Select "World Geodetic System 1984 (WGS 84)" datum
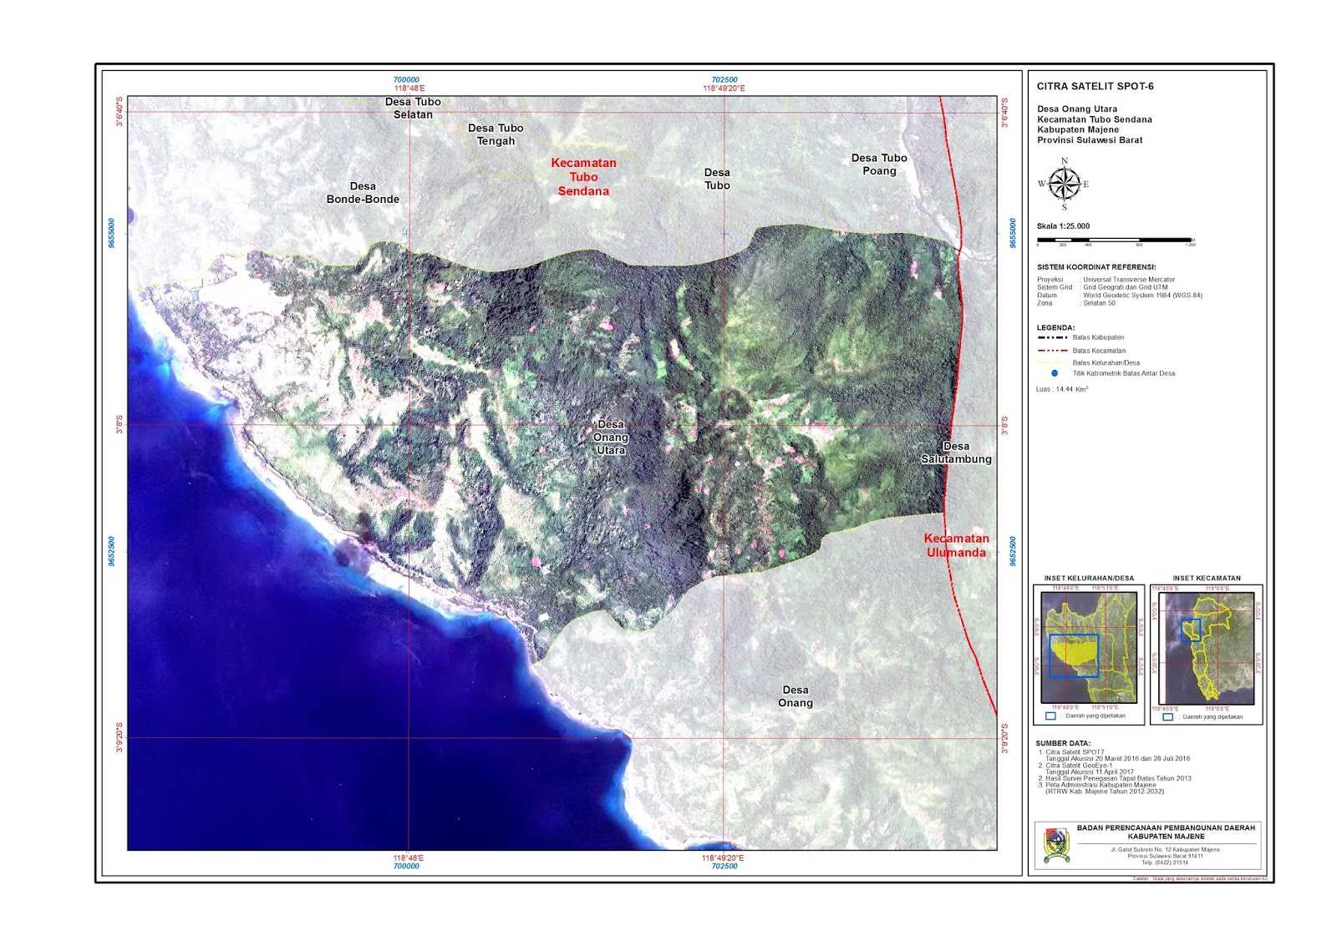The image size is (1337, 946). click(1142, 295)
